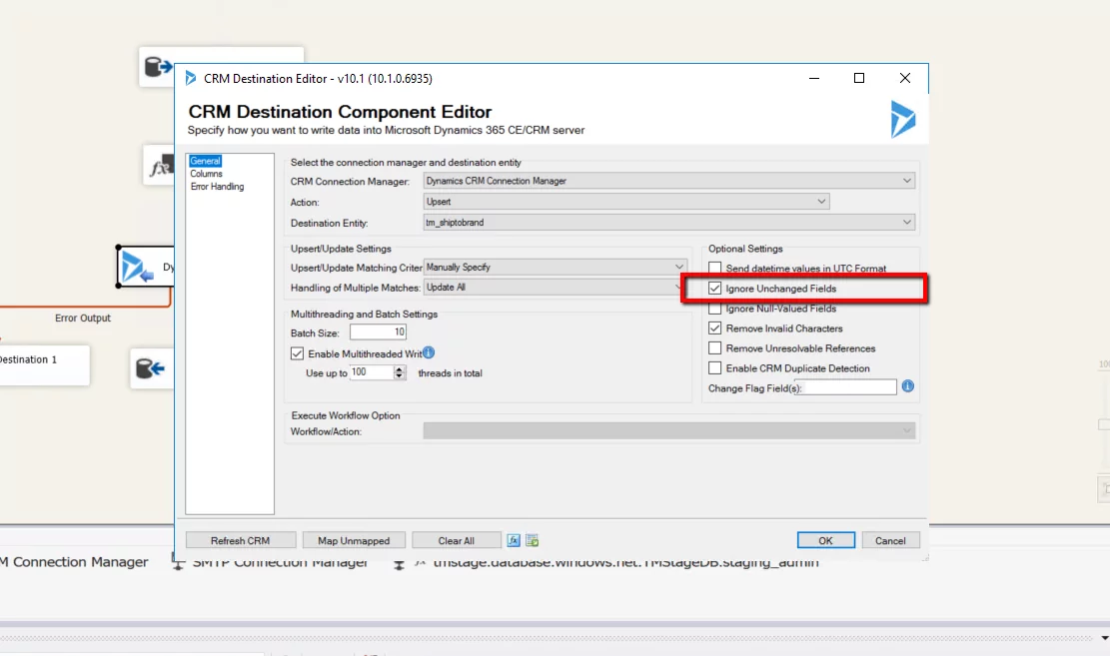The width and height of the screenshot is (1110, 656).
Task: Close the CRM Destination Editor dialog
Action: [905, 78]
